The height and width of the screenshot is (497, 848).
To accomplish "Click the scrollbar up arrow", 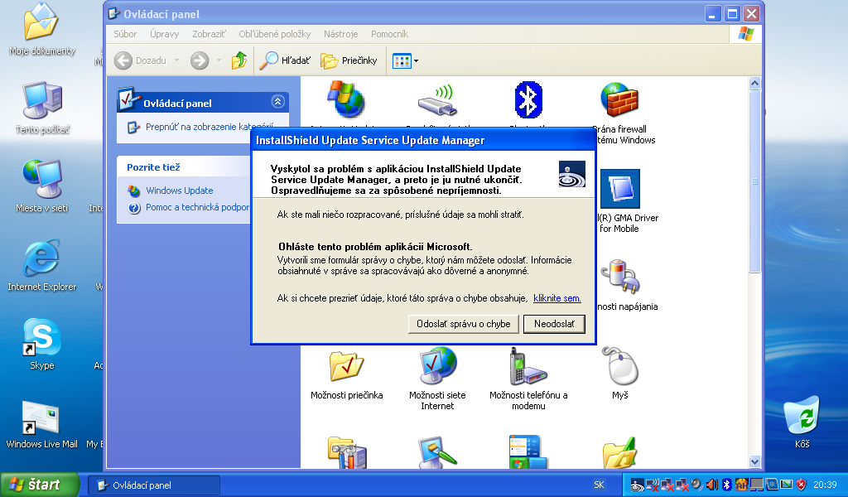I will tap(755, 84).
